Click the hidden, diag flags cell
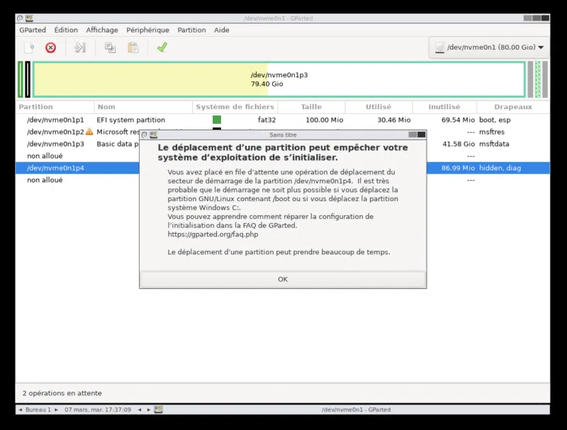The image size is (567, 430). (500, 168)
